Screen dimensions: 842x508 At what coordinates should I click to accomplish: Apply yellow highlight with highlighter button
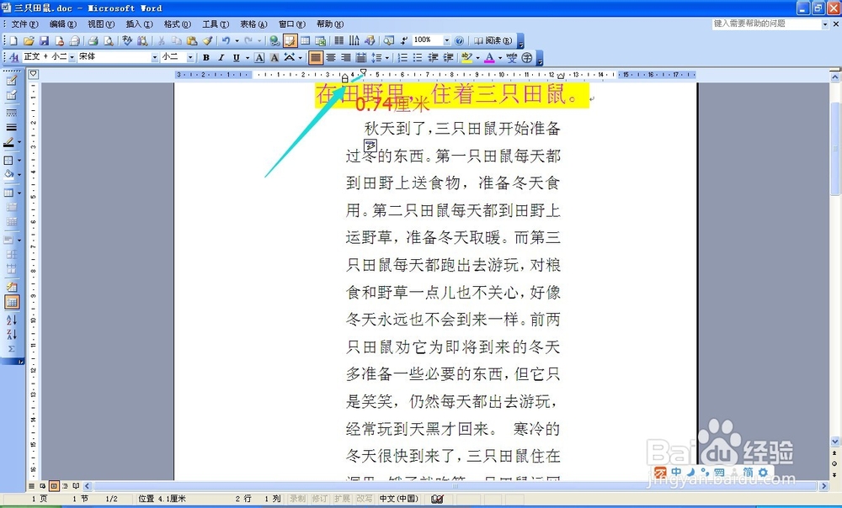point(466,57)
